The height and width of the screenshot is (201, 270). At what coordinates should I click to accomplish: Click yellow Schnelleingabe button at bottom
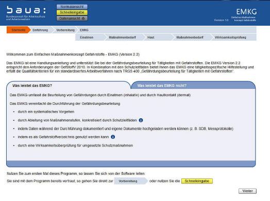(197, 181)
